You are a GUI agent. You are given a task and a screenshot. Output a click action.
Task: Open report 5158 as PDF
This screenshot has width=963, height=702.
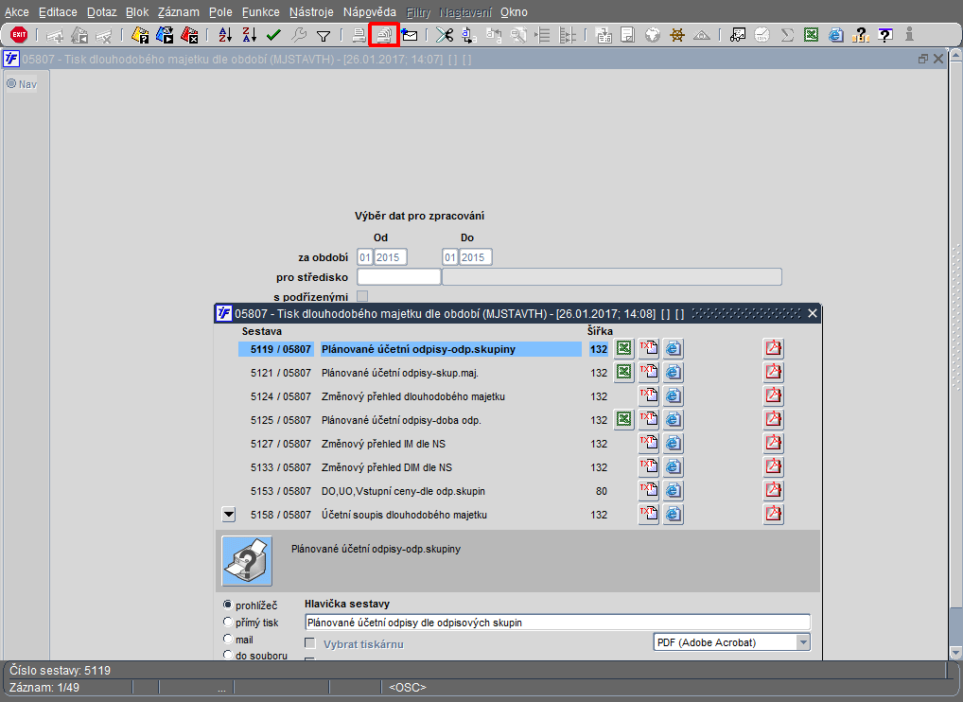[x=773, y=514]
